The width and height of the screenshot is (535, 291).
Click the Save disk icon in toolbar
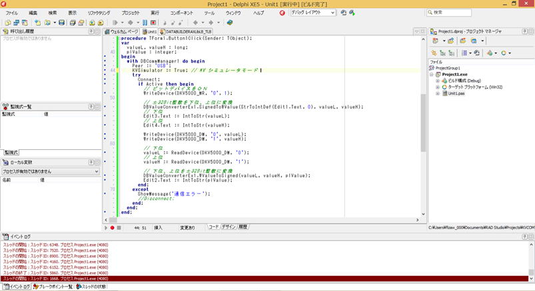61,23
